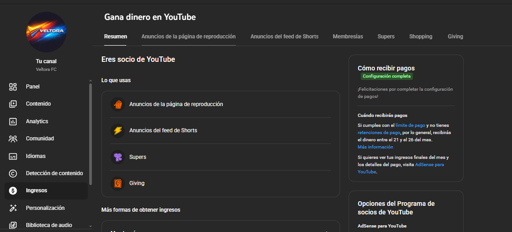Follow the 'retenciones de pago' link
The image size is (512, 232).
click(x=378, y=133)
